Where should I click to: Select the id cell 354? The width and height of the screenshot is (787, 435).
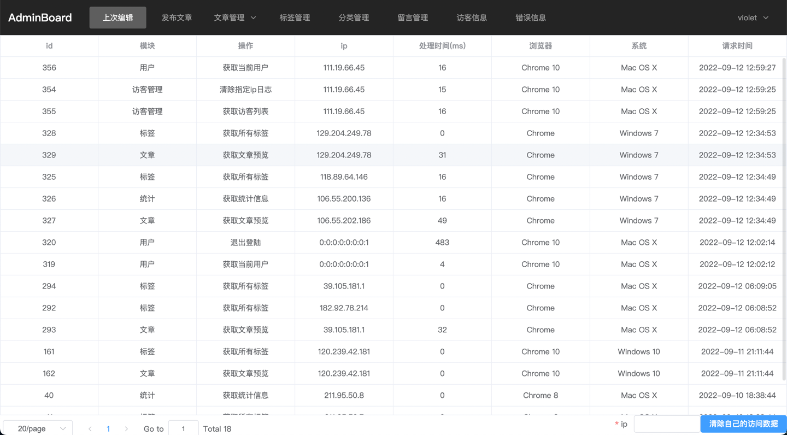pos(49,90)
